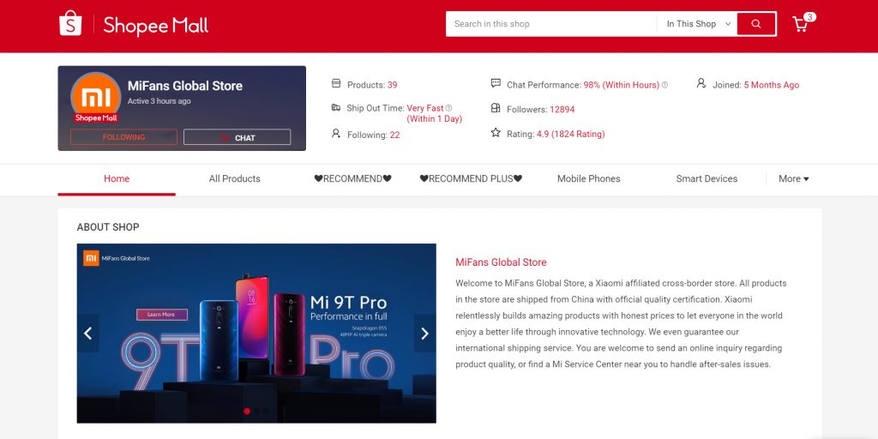Open the FOLLOWING button dropdown
Viewport: 878px width, 439px height.
pos(123,137)
